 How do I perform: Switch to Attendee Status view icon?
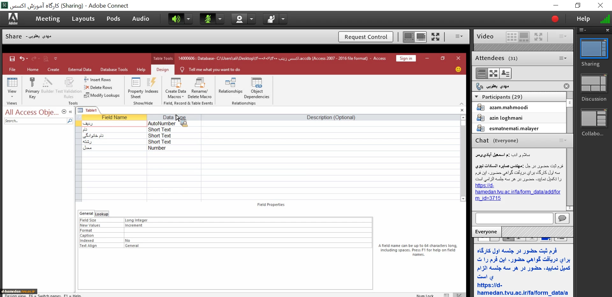[x=506, y=74]
